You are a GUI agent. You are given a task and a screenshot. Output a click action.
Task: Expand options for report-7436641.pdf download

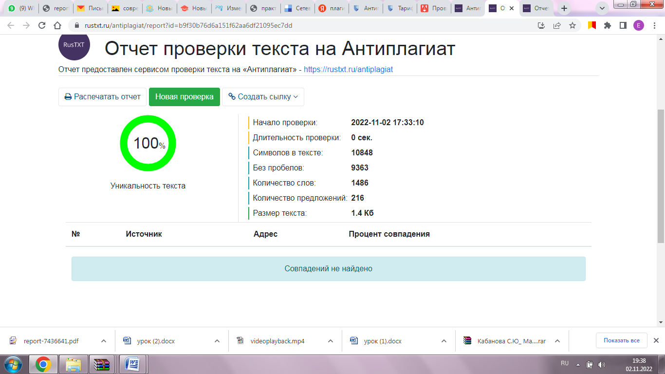(104, 341)
